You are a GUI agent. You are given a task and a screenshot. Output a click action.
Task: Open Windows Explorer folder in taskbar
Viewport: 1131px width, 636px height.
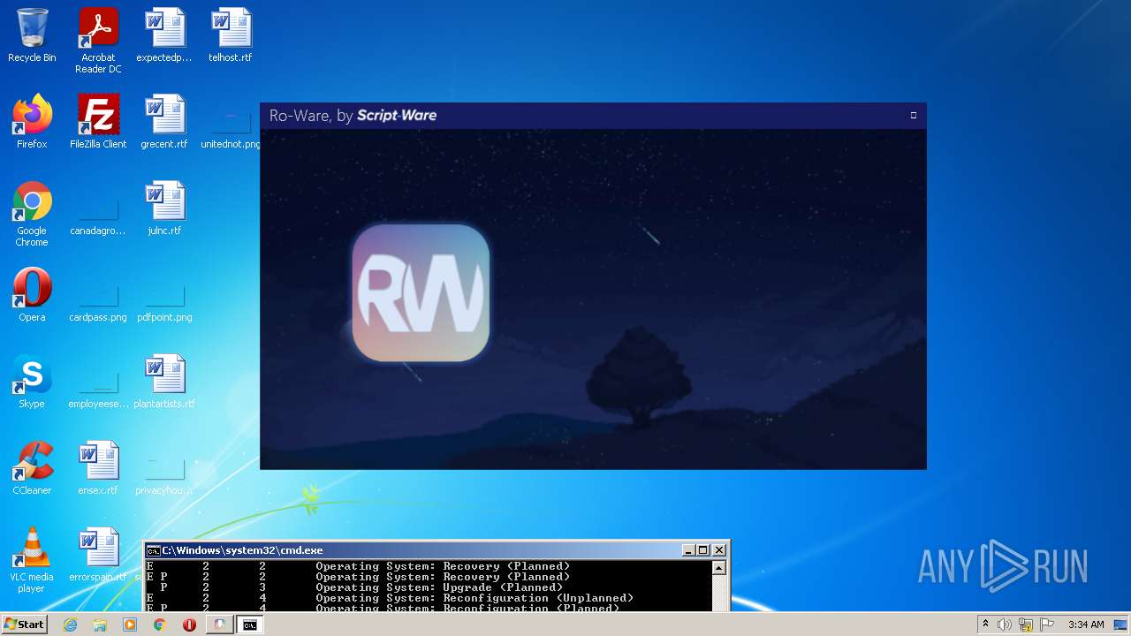pyautogui.click(x=100, y=625)
